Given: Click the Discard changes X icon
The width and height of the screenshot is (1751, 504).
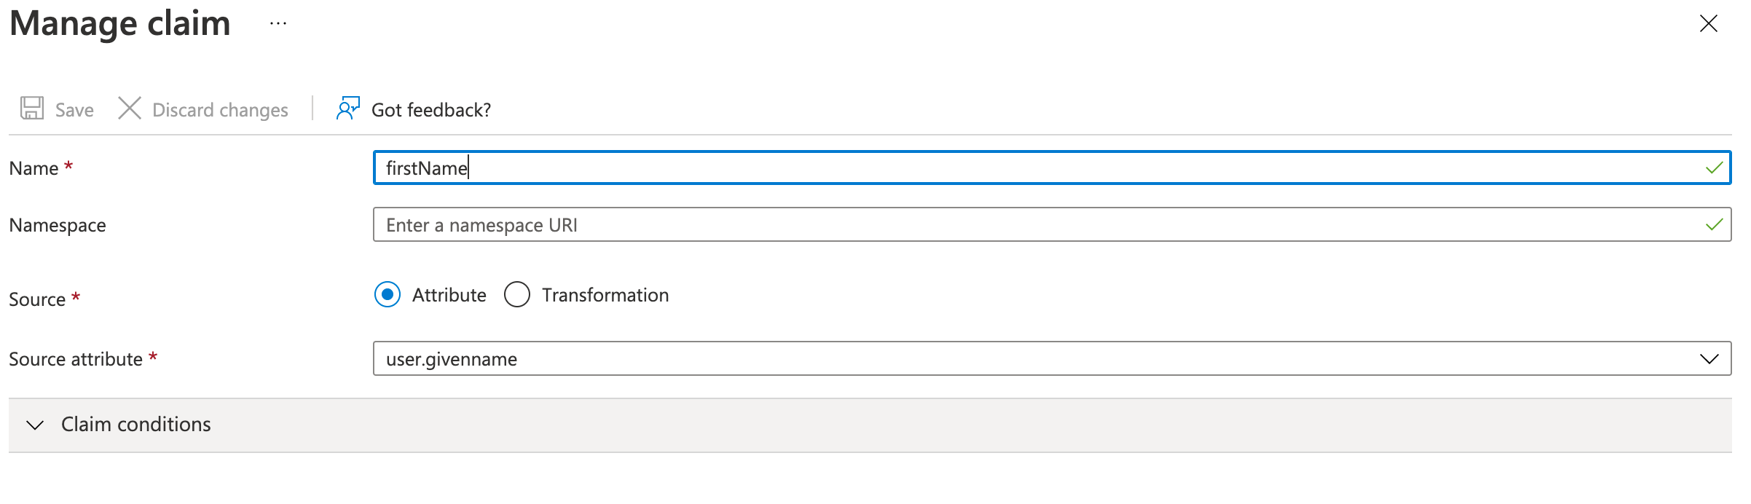Looking at the screenshot, I should point(130,109).
